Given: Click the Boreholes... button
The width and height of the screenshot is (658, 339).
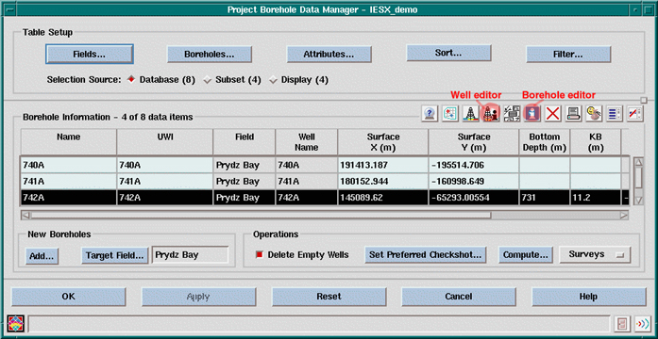Looking at the screenshot, I should tap(210, 54).
